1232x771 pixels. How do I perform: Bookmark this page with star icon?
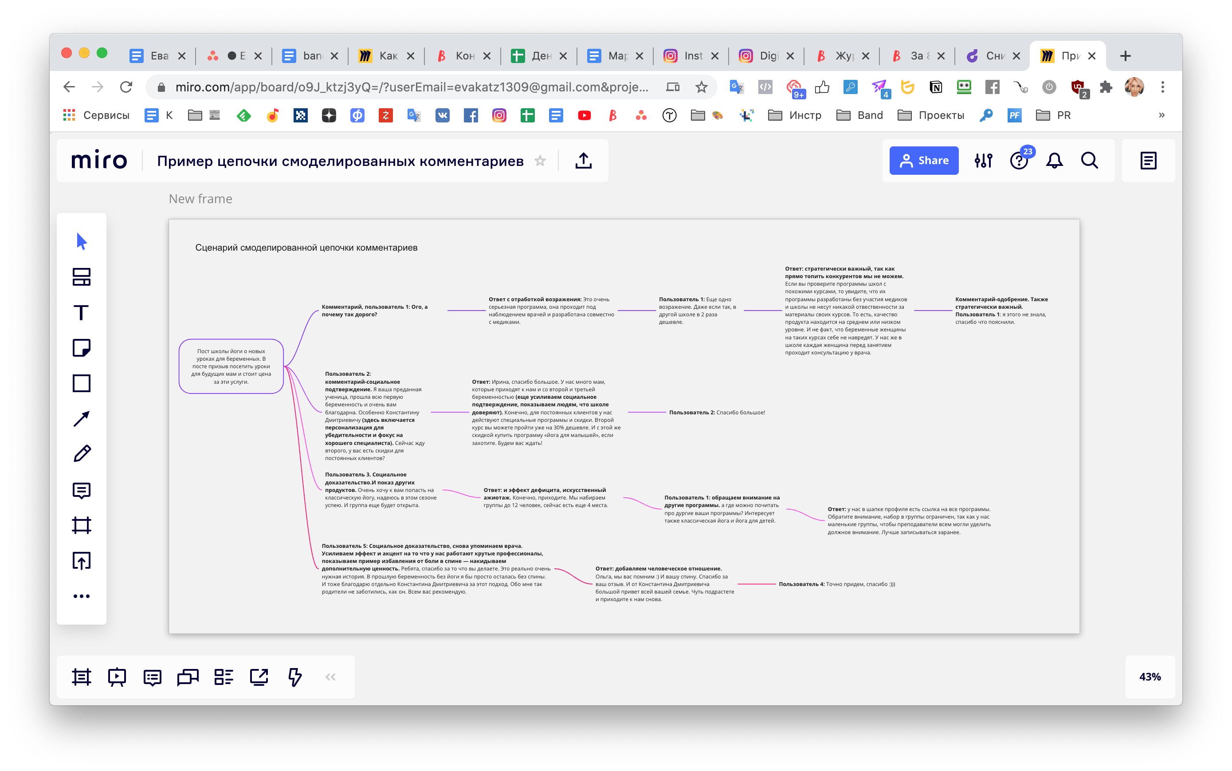(702, 87)
